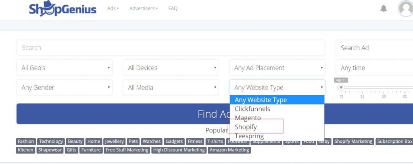Expand the Advertisers menu
The image size is (413, 164).
point(144,8)
